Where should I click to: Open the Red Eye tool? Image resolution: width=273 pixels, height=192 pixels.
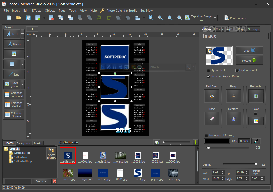[212, 96]
